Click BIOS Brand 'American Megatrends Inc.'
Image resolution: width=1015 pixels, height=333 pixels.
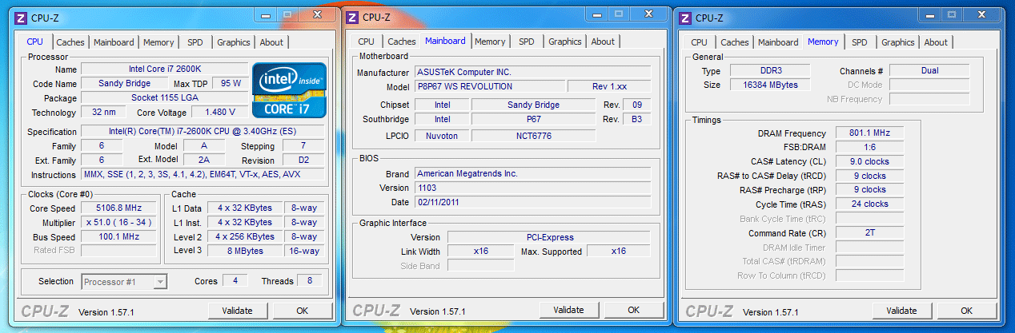click(532, 173)
